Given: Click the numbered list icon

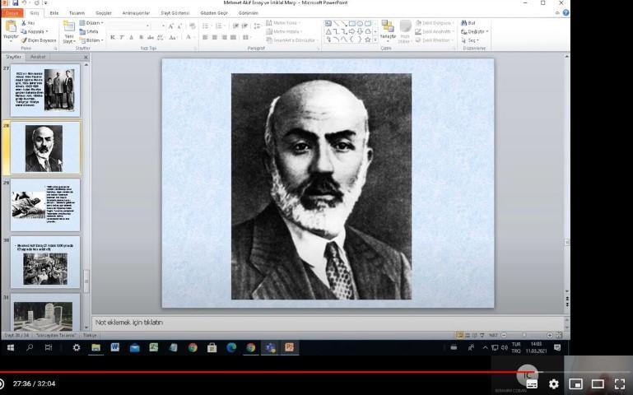Looking at the screenshot, I should (x=219, y=26).
